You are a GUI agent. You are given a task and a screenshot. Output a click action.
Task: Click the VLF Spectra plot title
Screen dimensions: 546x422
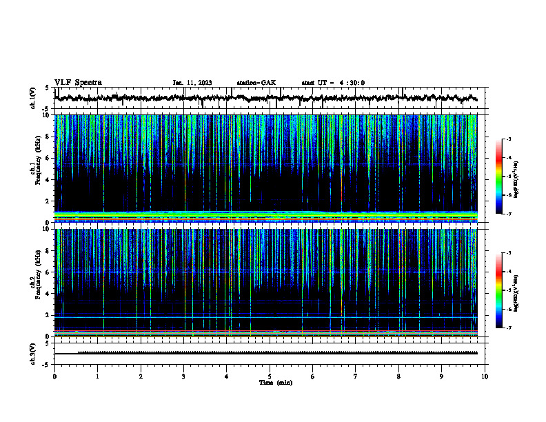point(78,83)
